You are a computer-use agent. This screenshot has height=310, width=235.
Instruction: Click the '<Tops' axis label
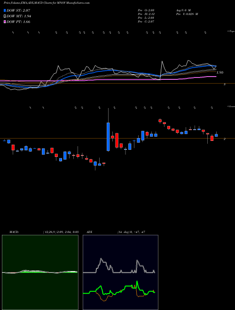point(231,31)
